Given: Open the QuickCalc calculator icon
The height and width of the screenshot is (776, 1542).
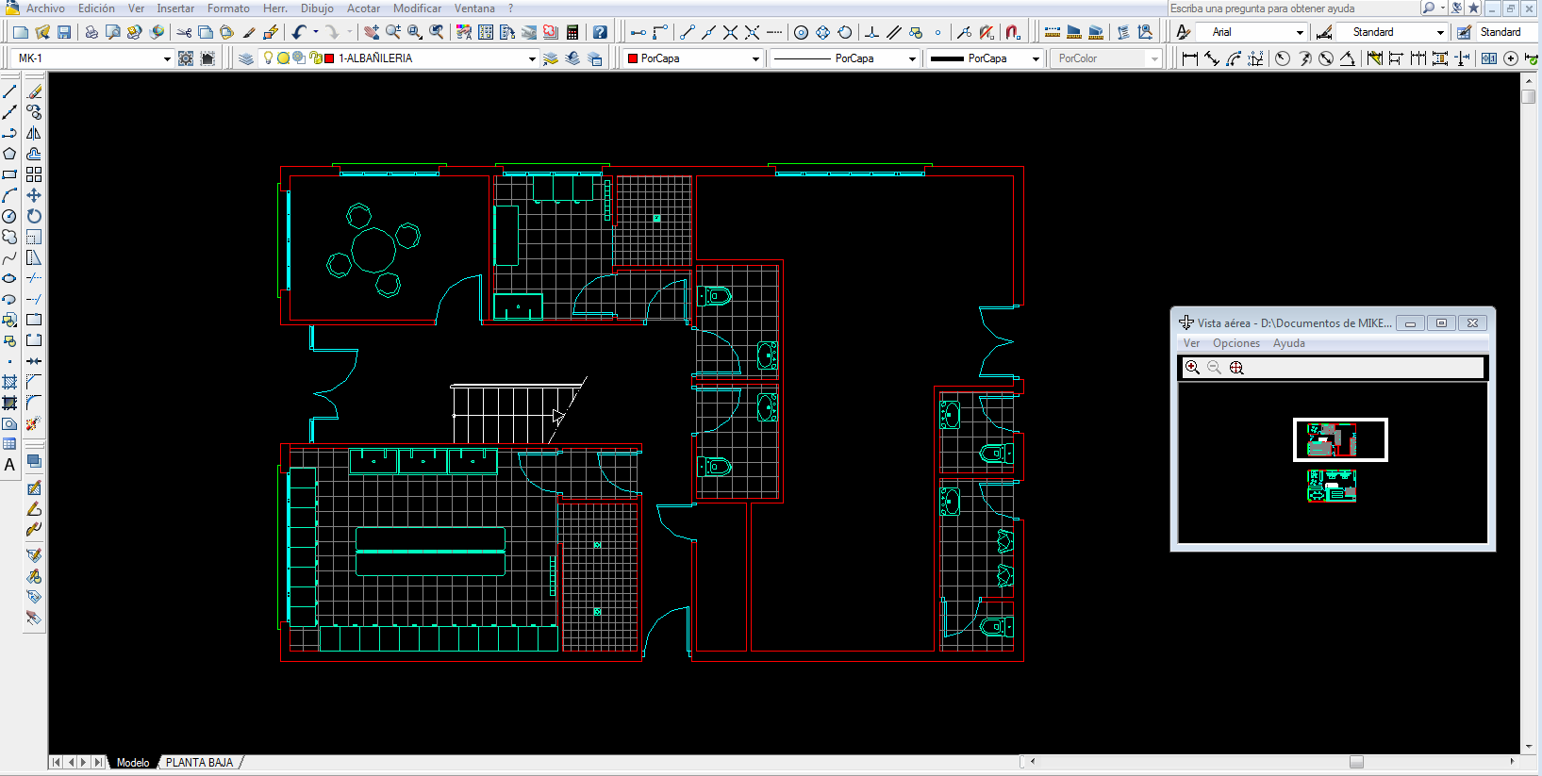Looking at the screenshot, I should (572, 32).
